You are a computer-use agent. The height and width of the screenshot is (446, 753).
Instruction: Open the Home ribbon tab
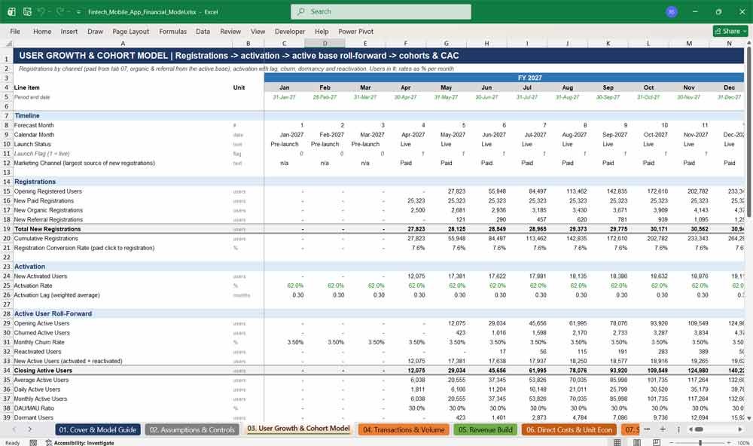pos(42,31)
